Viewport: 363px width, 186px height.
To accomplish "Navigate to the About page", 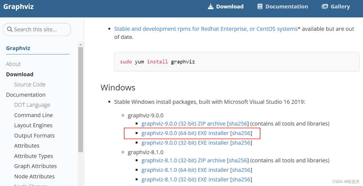I will pyautogui.click(x=13, y=64).
